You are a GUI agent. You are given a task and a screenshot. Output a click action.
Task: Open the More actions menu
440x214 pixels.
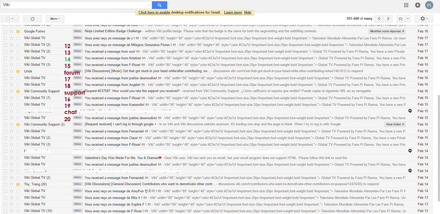[55, 19]
